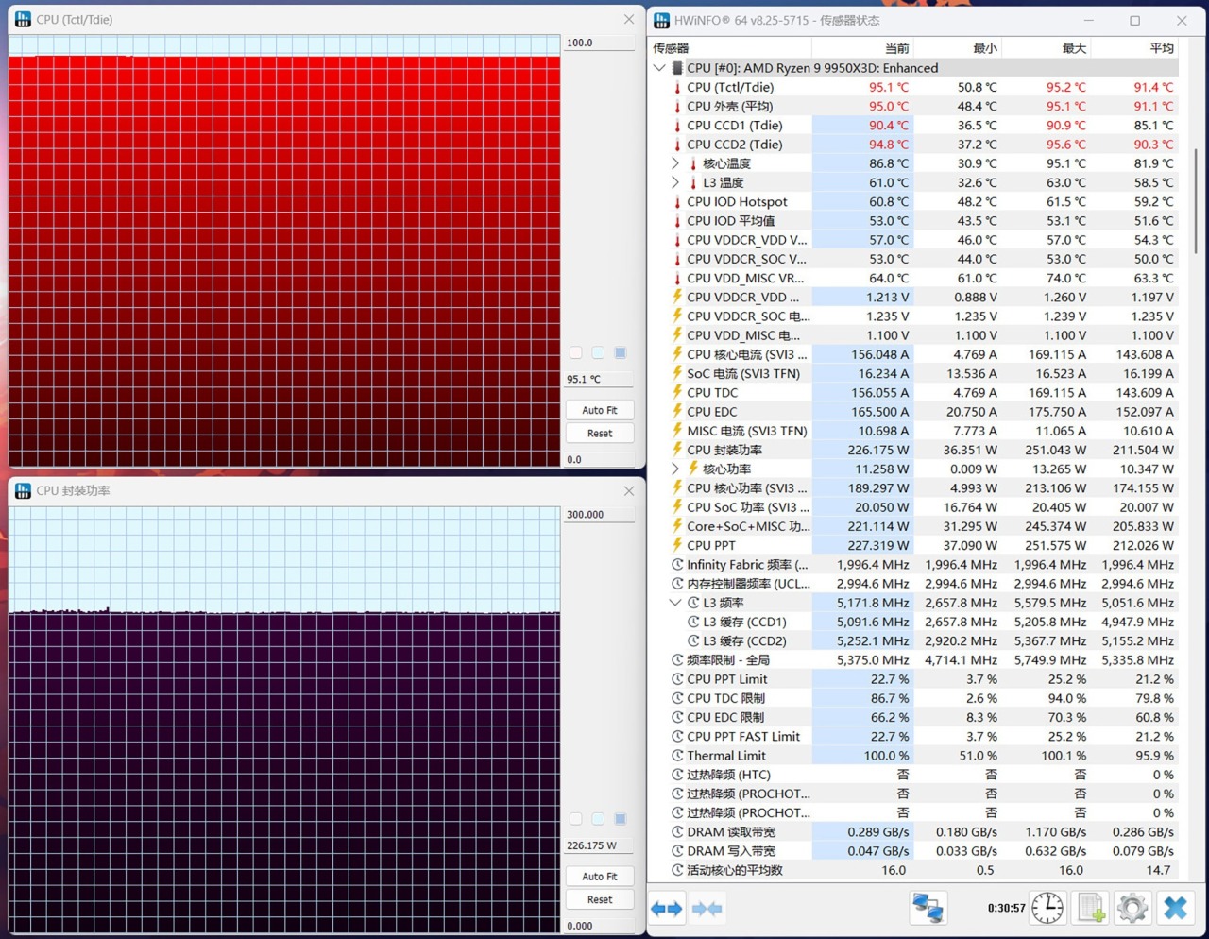Edit the 0.0 minimum field of Tctl/Tdie graph
1209x939 pixels.
click(x=600, y=460)
